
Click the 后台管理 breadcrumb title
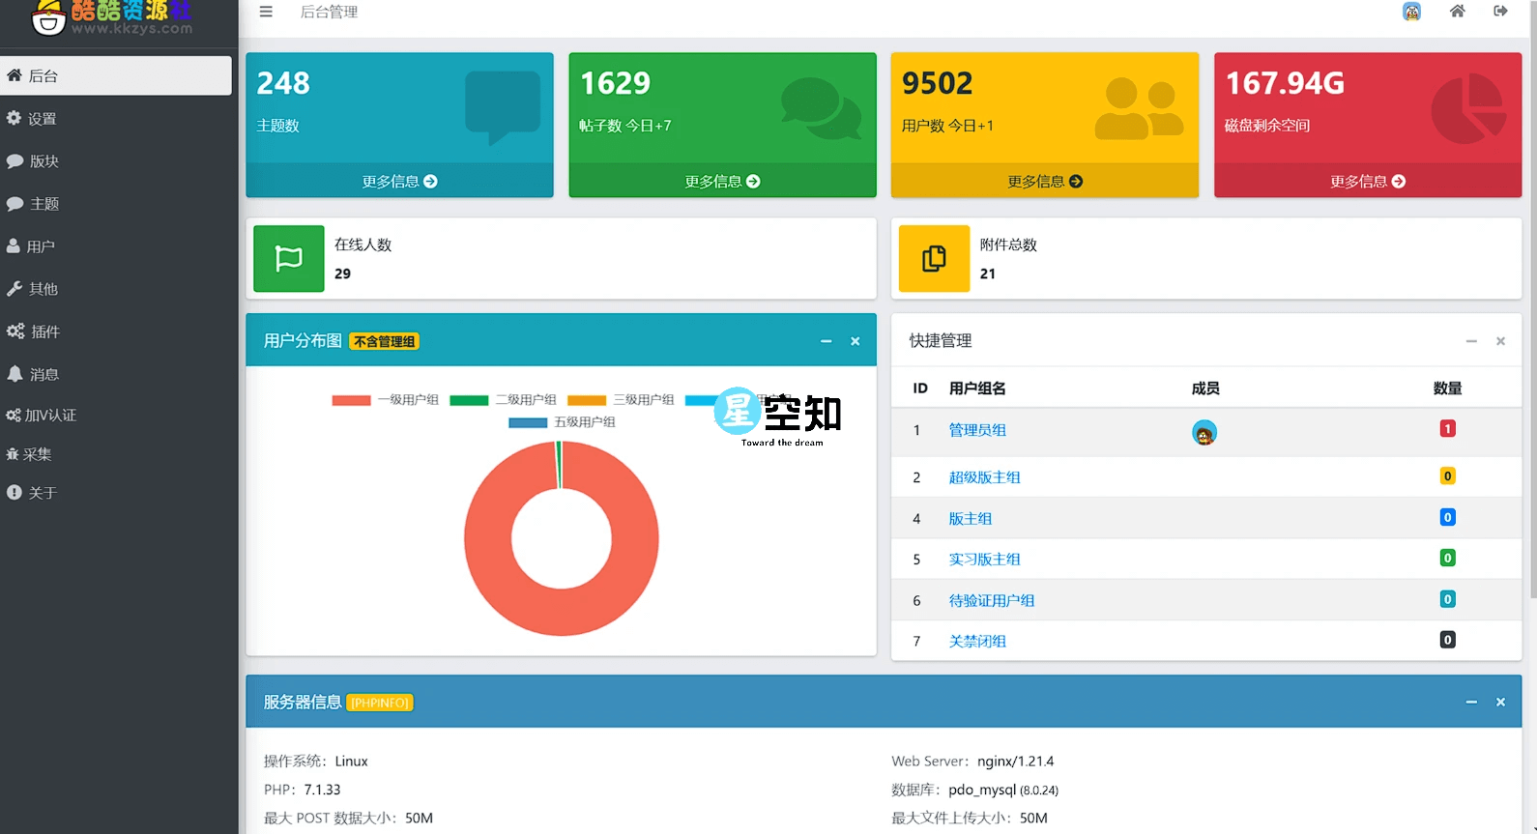(329, 13)
